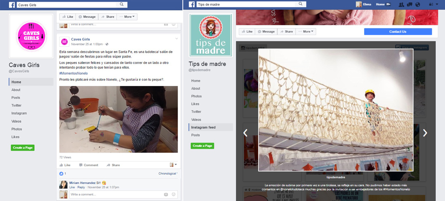The height and width of the screenshot is (201, 445).
Task: Like the Tips de madre page
Action: (x=247, y=32)
